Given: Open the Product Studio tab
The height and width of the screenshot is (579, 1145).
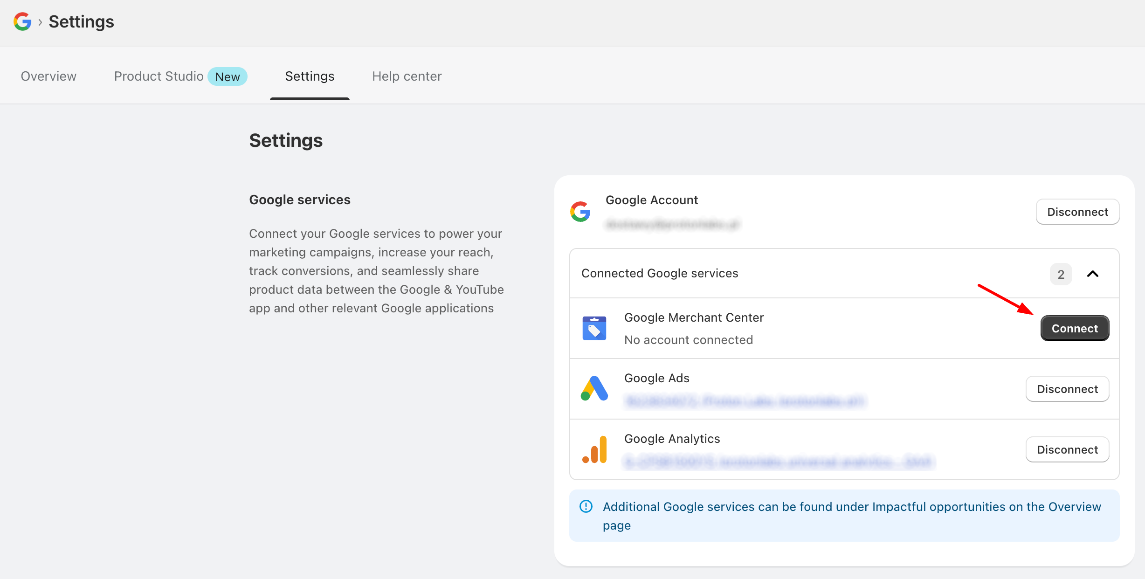Looking at the screenshot, I should (x=159, y=76).
